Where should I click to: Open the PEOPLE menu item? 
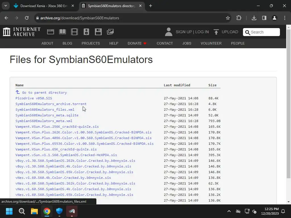pos(238,43)
